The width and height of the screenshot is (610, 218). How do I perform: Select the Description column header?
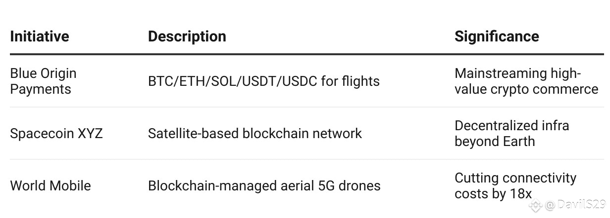point(187,36)
